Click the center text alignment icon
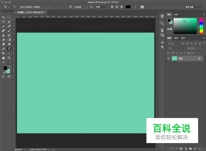The height and width of the screenshot is (151, 206). (x=116, y=7)
